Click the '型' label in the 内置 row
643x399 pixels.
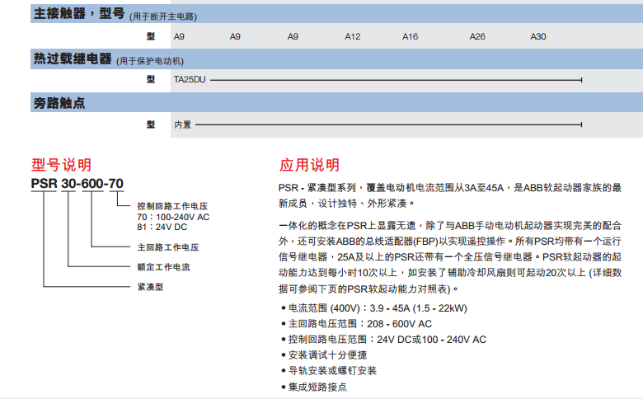click(151, 124)
